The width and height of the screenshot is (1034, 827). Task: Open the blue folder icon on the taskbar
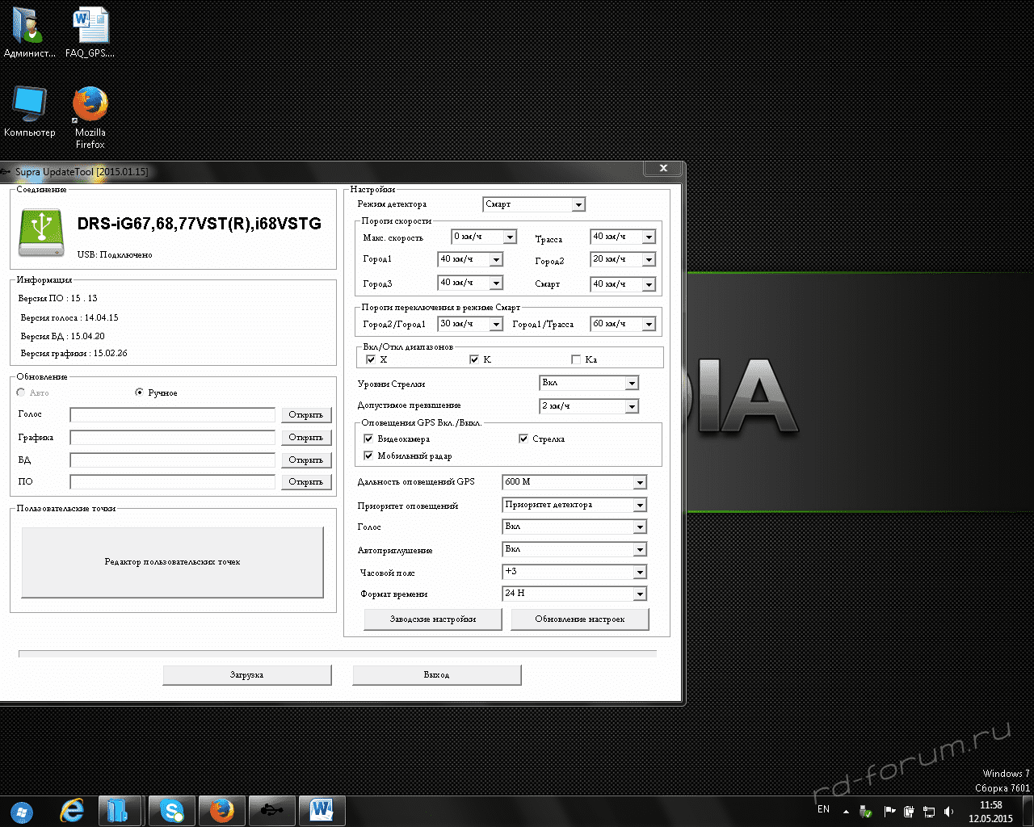tap(120, 810)
